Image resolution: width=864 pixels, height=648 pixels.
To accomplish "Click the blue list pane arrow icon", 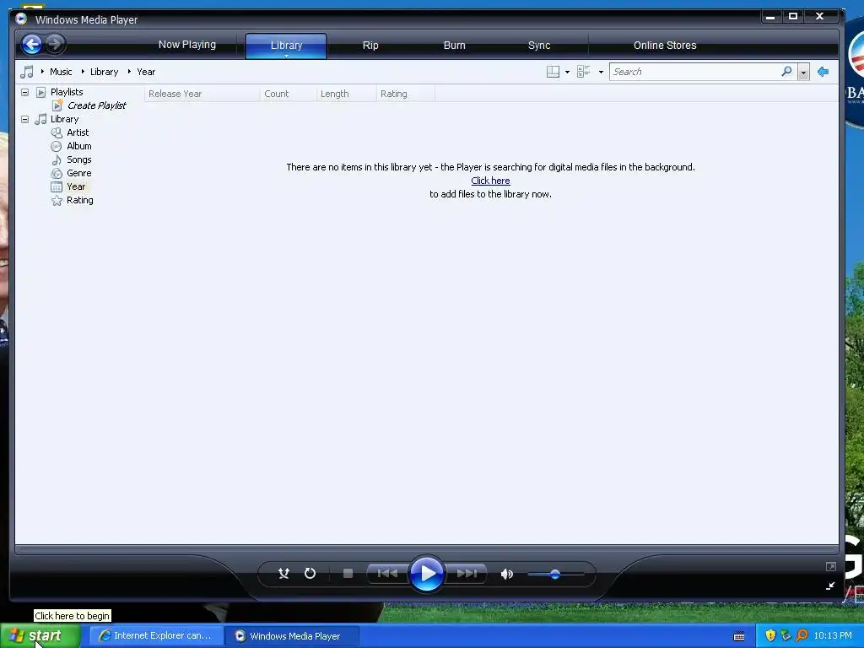I will [x=823, y=72].
